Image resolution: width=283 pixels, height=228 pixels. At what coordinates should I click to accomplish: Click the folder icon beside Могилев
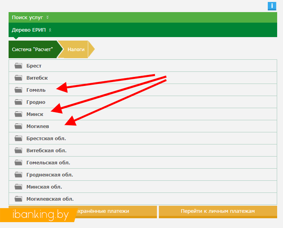[18, 126]
